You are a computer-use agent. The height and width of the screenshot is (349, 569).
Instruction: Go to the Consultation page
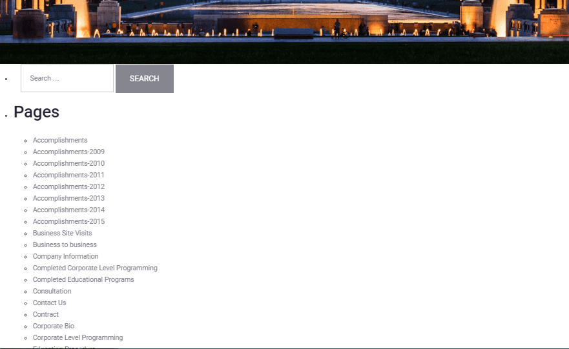pos(52,291)
